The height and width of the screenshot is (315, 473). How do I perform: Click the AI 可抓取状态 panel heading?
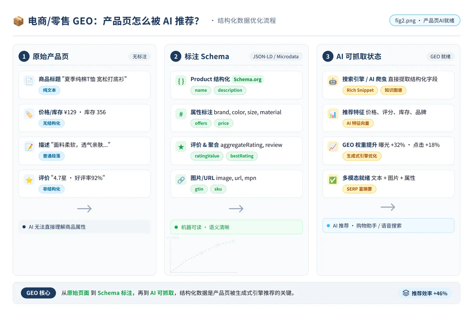coord(359,56)
